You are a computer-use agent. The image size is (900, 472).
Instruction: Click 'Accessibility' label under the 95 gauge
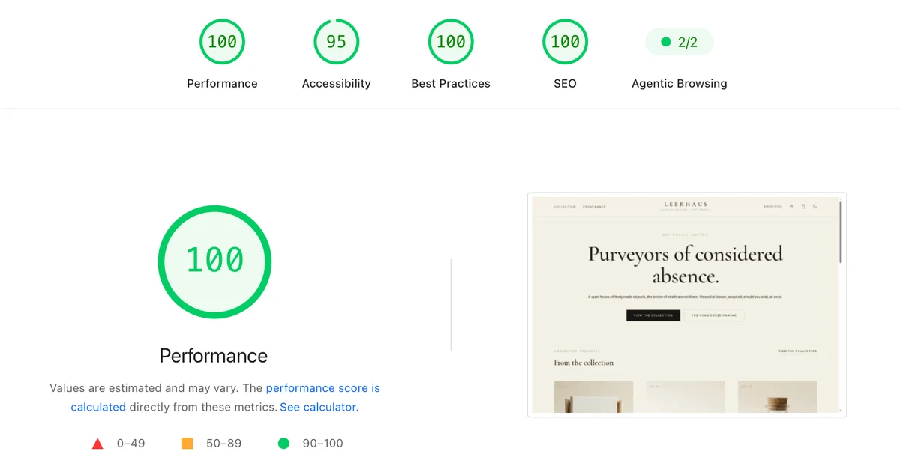337,84
